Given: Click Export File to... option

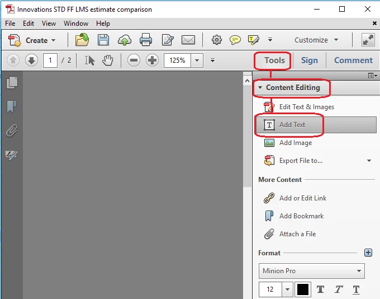Looking at the screenshot, I should (x=293, y=161).
